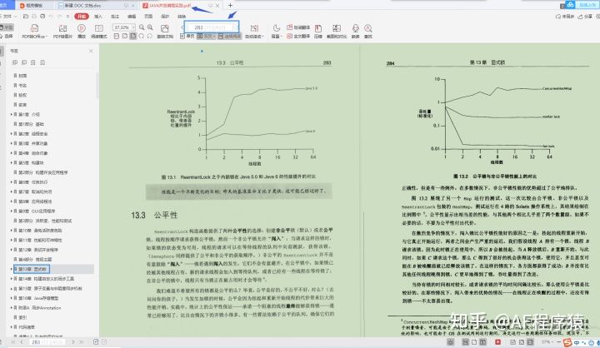Close the bookmark side panel

91,51
